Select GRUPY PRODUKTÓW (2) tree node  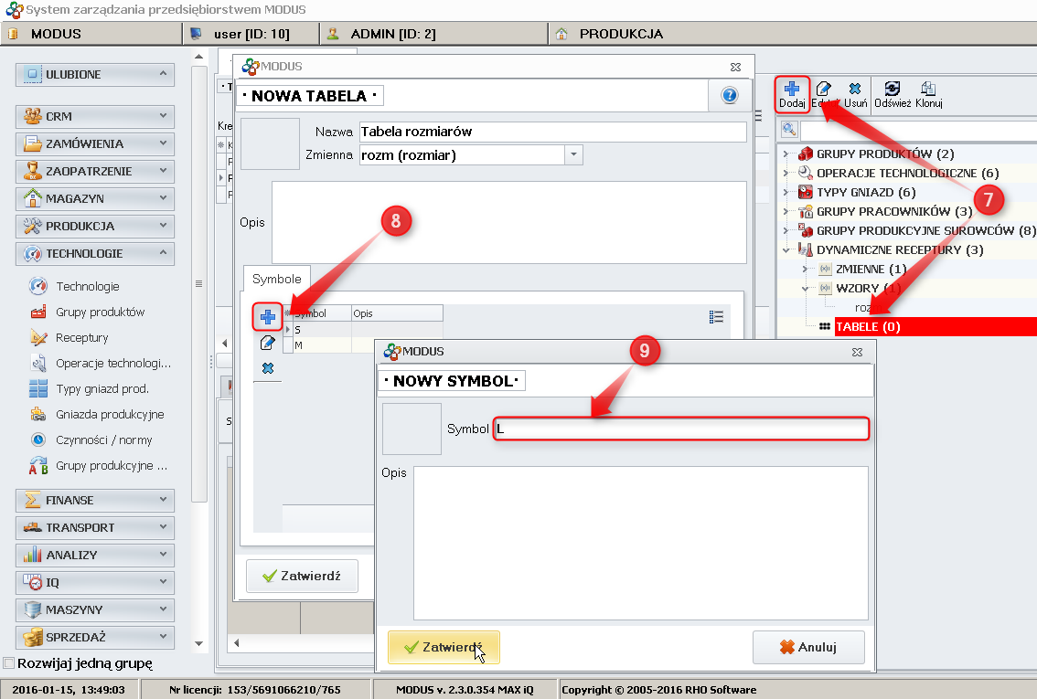click(885, 154)
